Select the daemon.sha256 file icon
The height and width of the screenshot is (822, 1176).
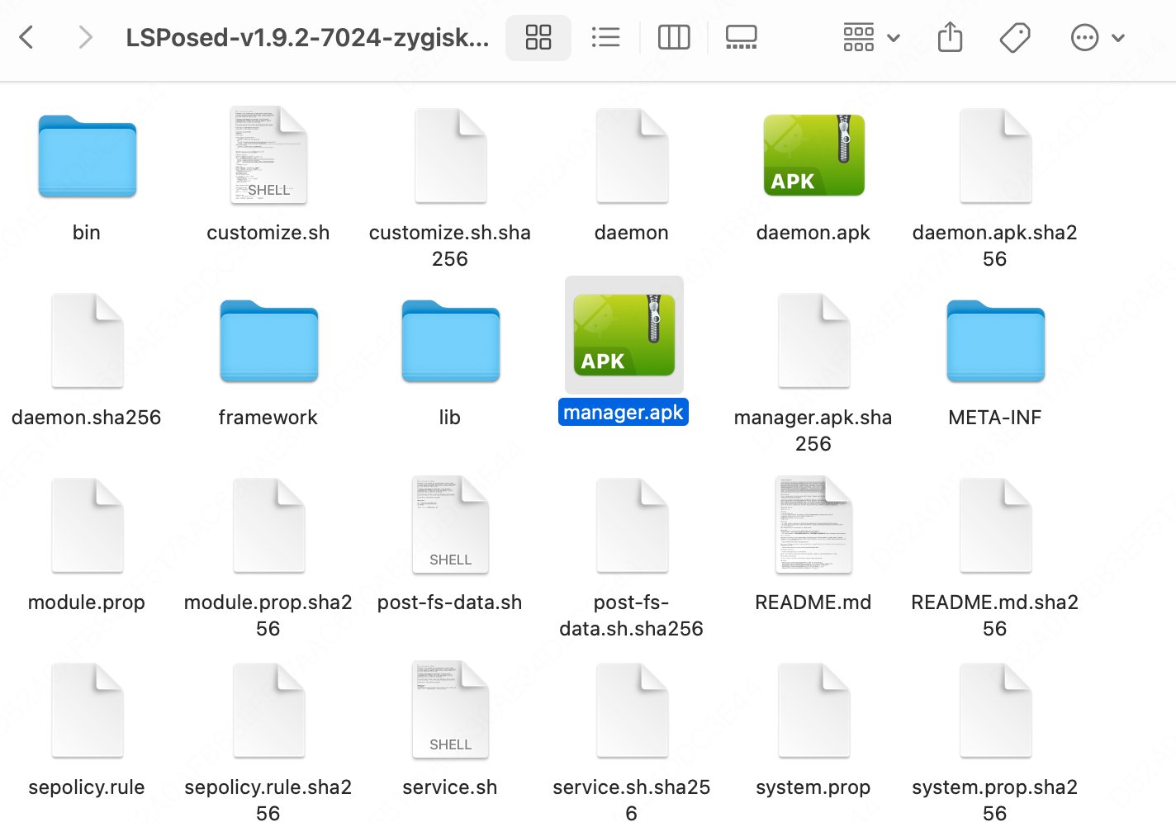(87, 340)
